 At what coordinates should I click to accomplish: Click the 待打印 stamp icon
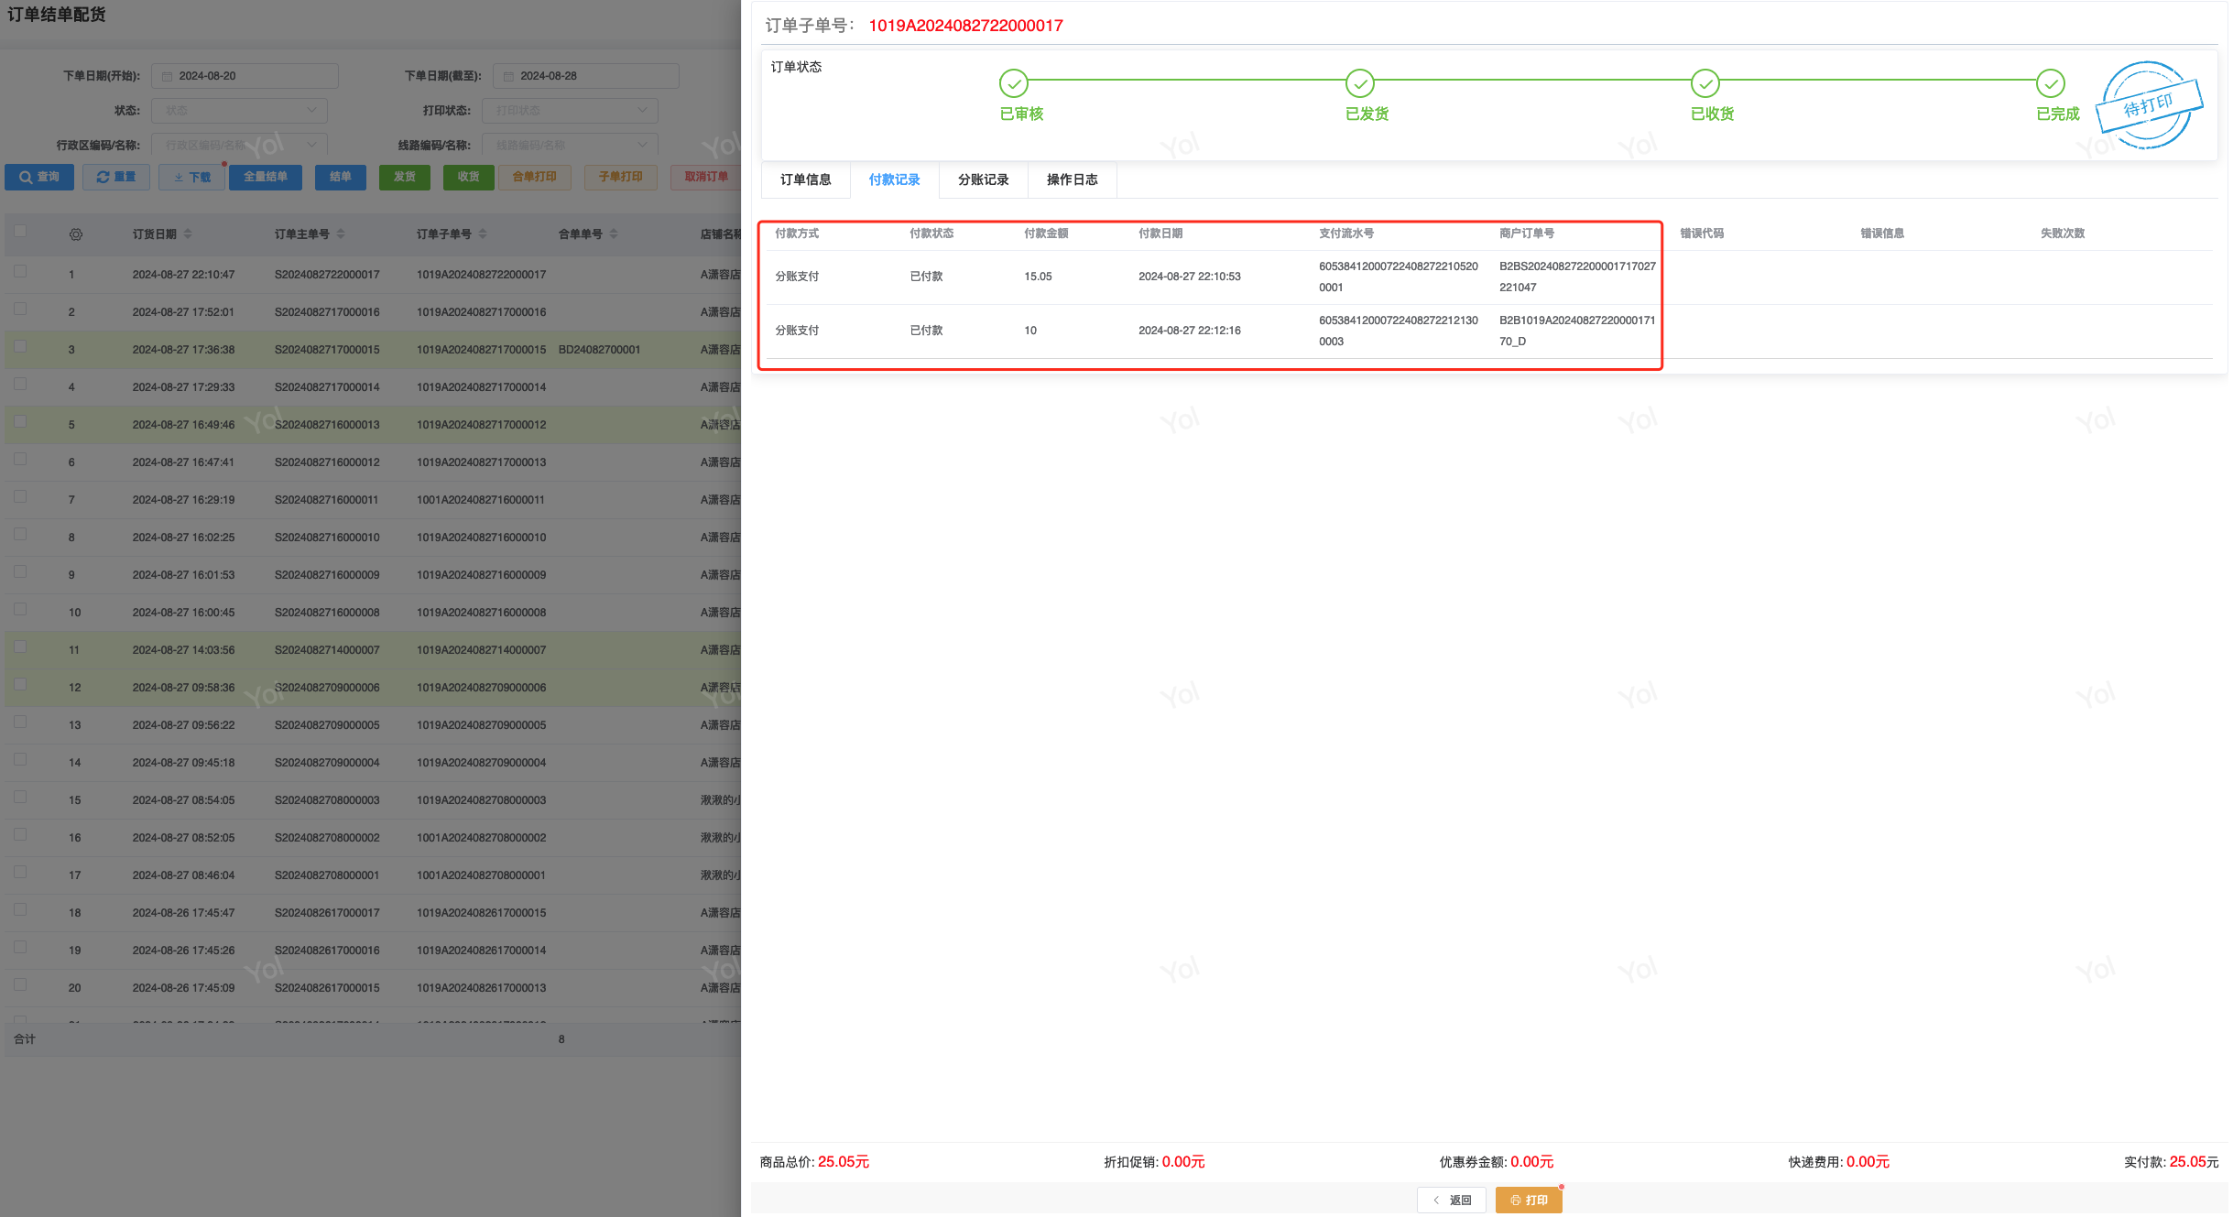2148,105
